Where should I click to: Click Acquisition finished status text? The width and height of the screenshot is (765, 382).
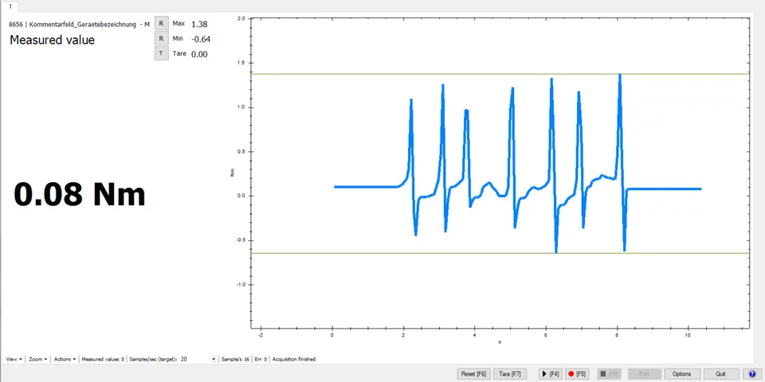(x=294, y=359)
